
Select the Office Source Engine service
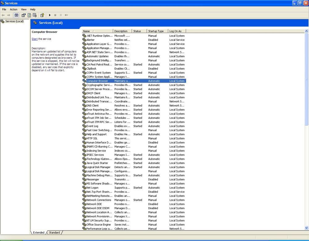134,225
